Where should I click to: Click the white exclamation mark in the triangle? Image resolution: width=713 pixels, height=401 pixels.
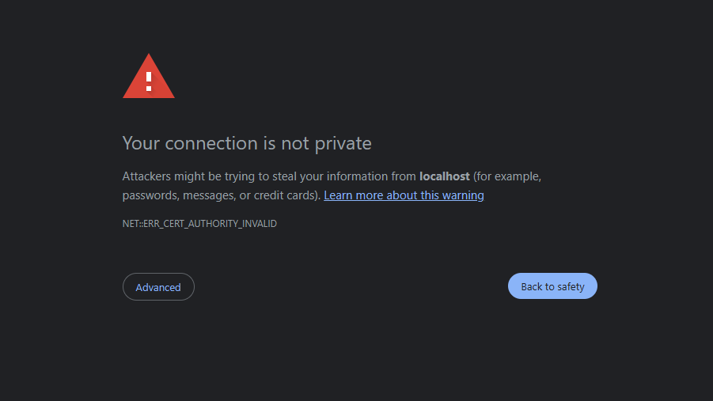pos(149,81)
